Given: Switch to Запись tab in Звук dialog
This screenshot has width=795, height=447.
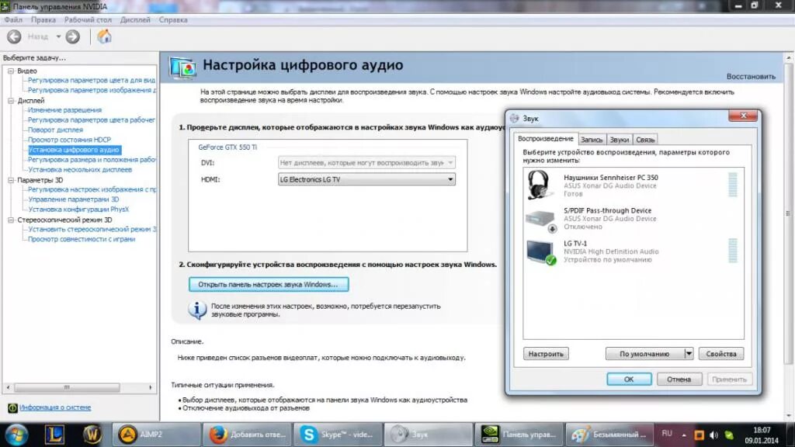Looking at the screenshot, I should [591, 140].
